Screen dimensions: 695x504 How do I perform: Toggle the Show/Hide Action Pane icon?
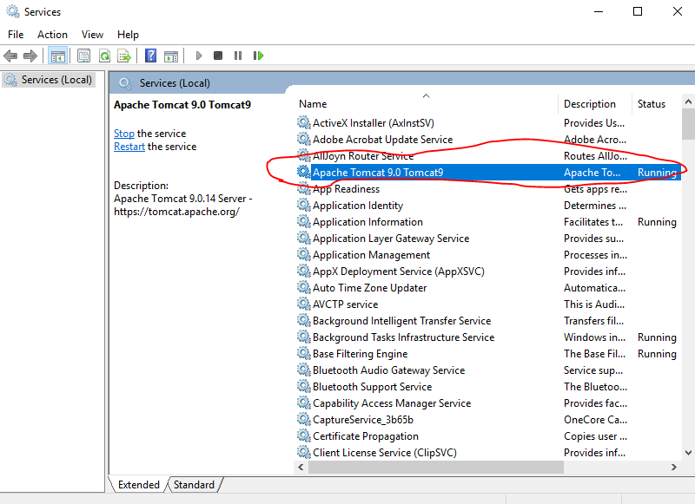pos(171,56)
